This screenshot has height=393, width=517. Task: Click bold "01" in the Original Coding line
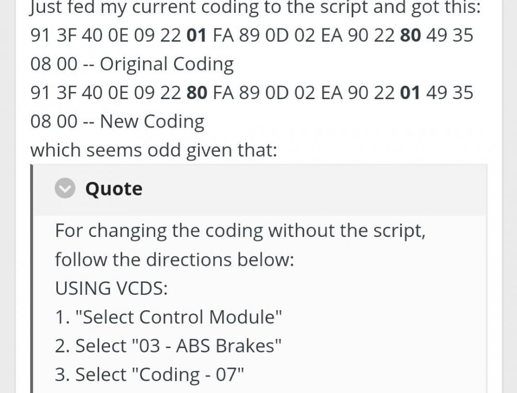[x=196, y=36]
